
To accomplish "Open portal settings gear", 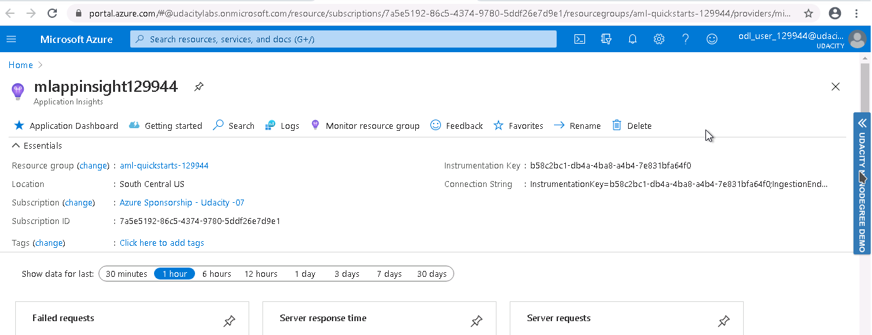I will click(659, 39).
